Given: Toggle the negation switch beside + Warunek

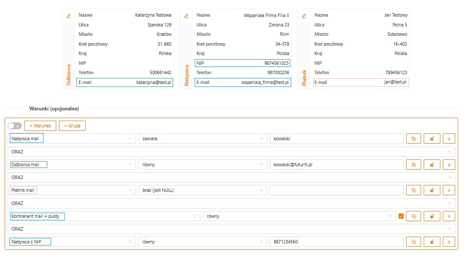Looking at the screenshot, I should point(14,126).
